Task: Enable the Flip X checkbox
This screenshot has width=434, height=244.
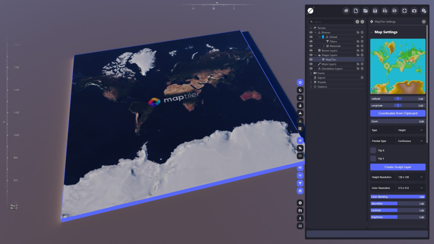Action: coord(373,150)
